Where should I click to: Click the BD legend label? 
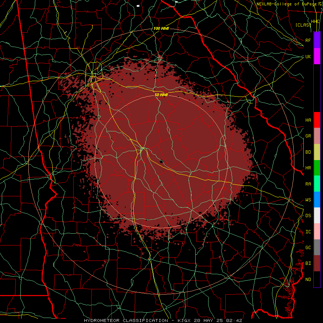[x=308, y=152]
